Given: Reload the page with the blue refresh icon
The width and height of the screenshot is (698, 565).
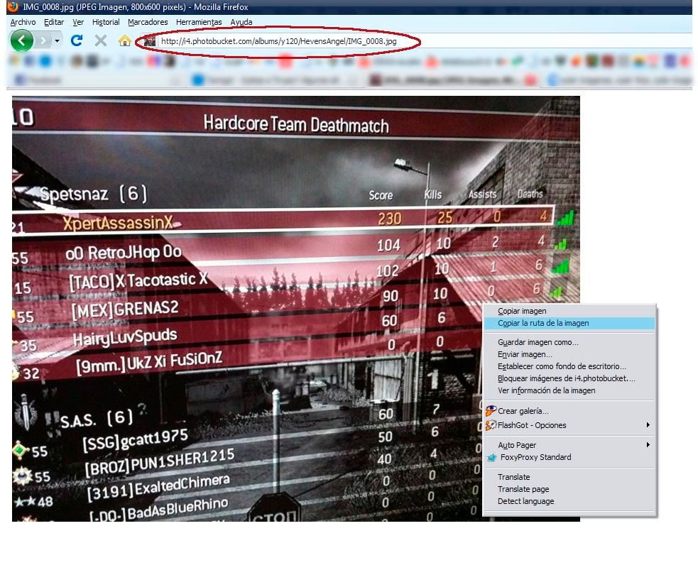Looking at the screenshot, I should click(x=77, y=41).
